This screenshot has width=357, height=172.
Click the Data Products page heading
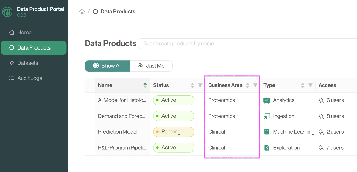click(111, 43)
